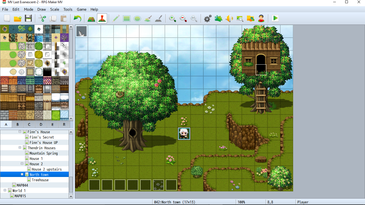Image resolution: width=365 pixels, height=205 pixels.
Task: Switch to tileset tab R
Action: point(64,124)
